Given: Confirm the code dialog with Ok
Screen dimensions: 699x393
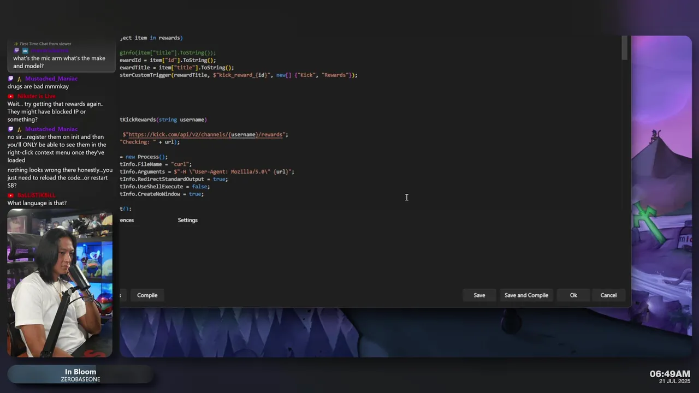Looking at the screenshot, I should coord(573,295).
